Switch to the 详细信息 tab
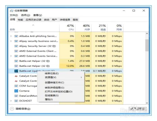 (65, 20)
